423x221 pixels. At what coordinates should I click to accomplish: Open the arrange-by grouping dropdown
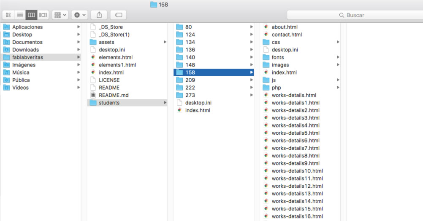[60, 15]
